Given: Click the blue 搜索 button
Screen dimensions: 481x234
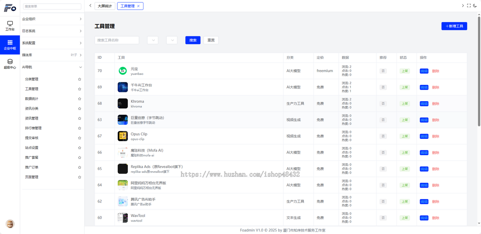Looking at the screenshot, I should (193, 40).
